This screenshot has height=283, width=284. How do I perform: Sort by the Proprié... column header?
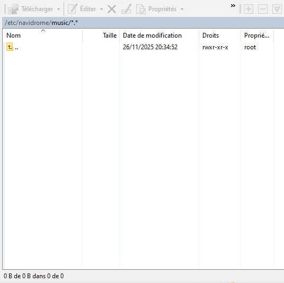(257, 36)
